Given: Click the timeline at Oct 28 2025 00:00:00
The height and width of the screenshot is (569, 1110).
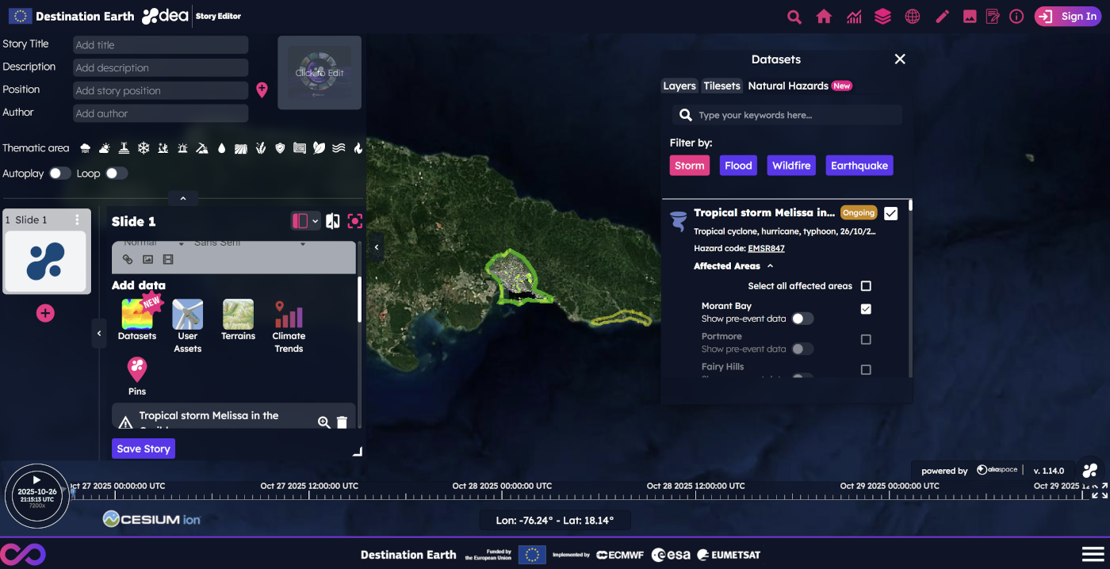Looking at the screenshot, I should click(502, 495).
